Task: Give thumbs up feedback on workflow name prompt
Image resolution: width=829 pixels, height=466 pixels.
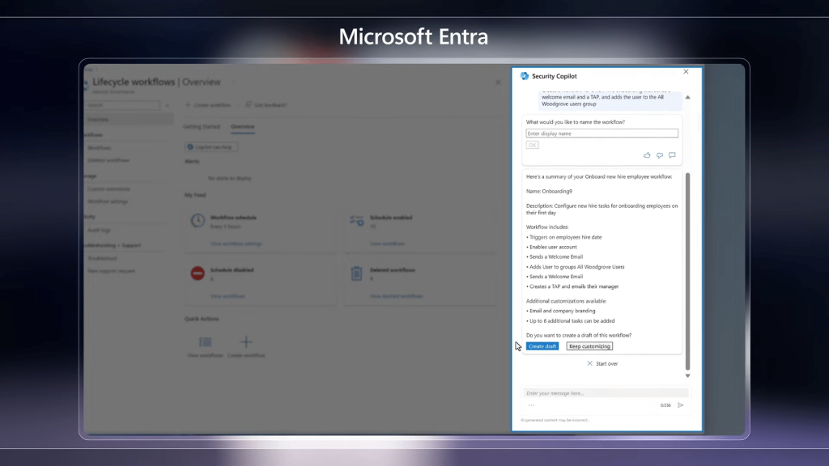Action: 647,155
